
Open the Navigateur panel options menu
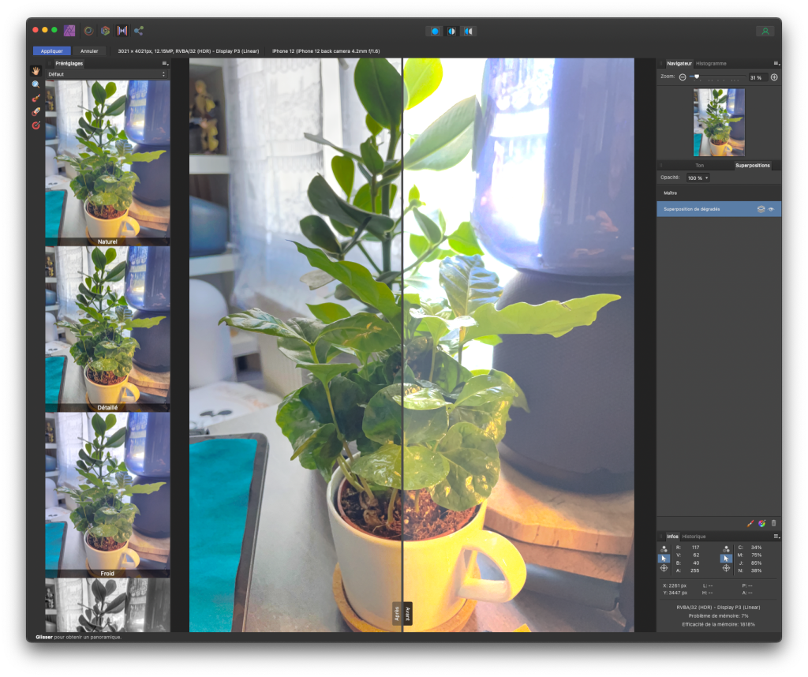point(776,63)
